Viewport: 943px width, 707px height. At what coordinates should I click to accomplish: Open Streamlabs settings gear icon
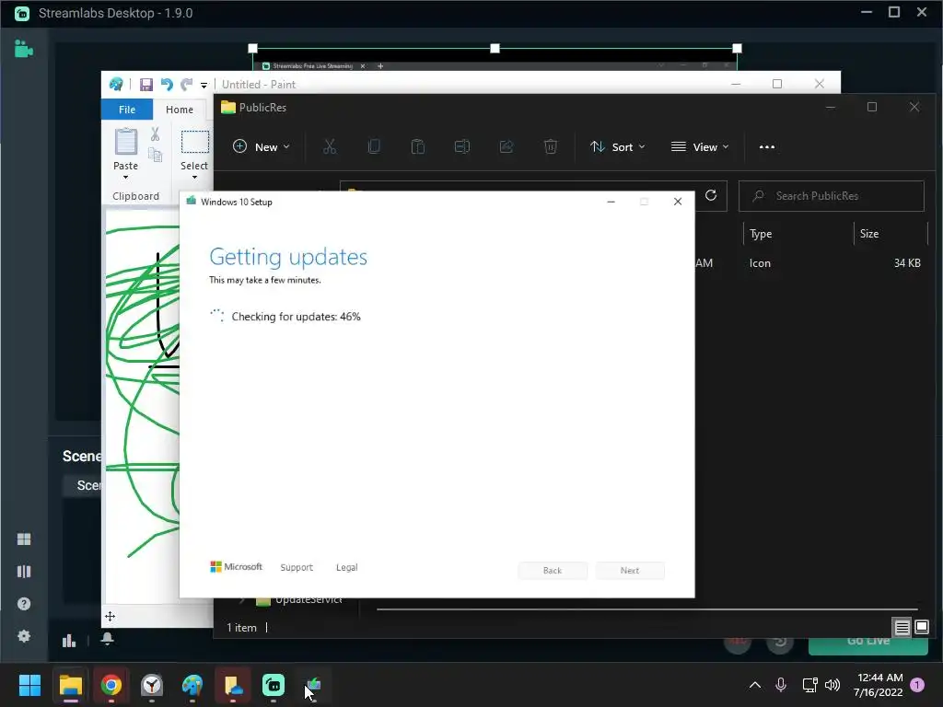click(24, 636)
